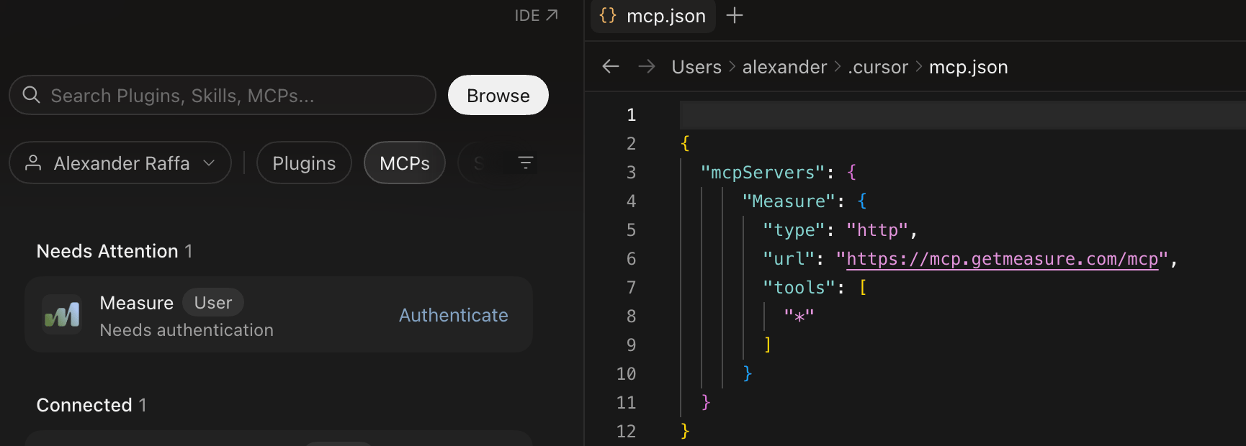Click the Measure logo icon
Viewport: 1246px width, 446px height.
coord(62,315)
